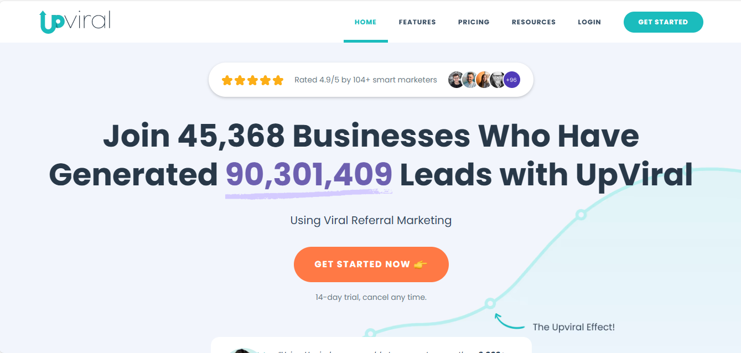Go to the LOGIN page
Viewport: 741px width, 353px height.
(x=589, y=22)
